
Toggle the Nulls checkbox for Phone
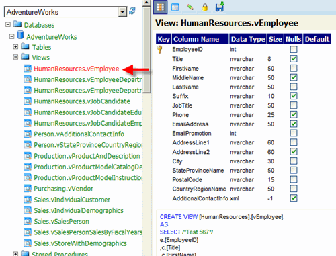coord(294,115)
